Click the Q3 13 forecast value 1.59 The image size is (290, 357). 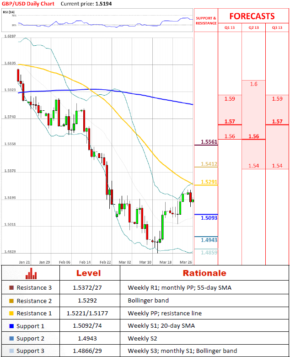pyautogui.click(x=277, y=99)
